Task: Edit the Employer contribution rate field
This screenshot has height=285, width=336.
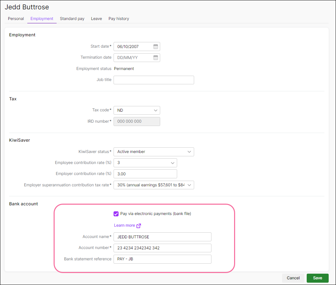Action: (145, 174)
